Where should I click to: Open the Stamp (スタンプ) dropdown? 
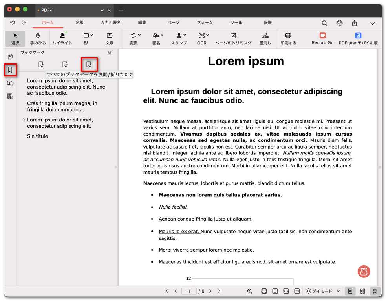pyautogui.click(x=179, y=38)
